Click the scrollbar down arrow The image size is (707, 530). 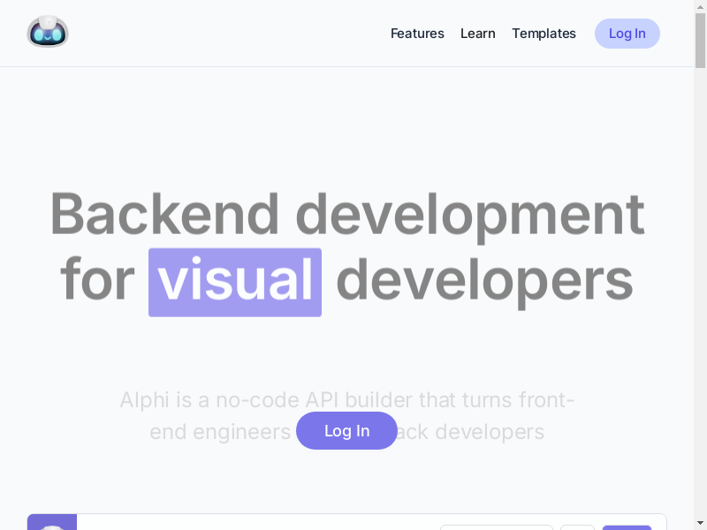click(700, 523)
